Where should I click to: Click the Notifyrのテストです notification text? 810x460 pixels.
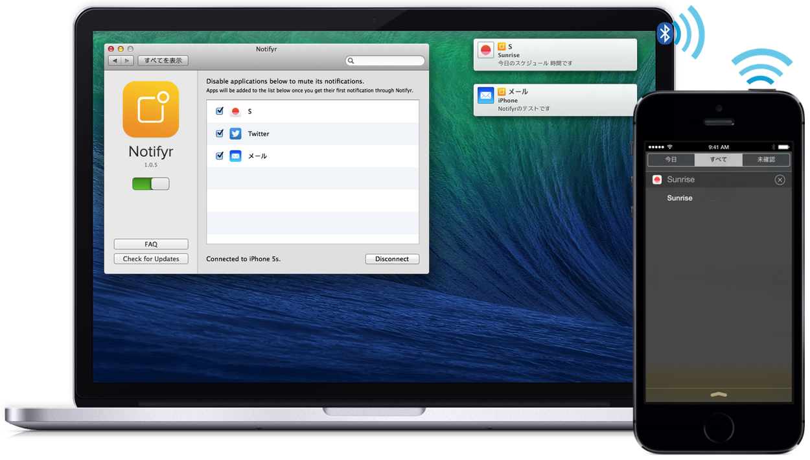[x=524, y=108]
